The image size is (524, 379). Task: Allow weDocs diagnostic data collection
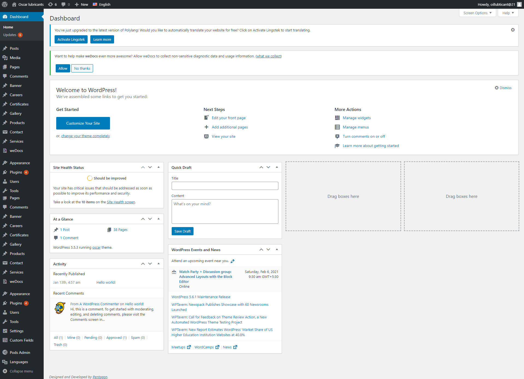click(63, 68)
